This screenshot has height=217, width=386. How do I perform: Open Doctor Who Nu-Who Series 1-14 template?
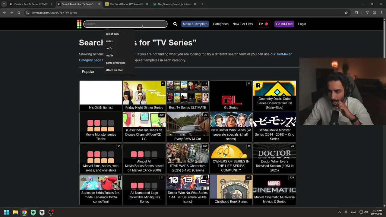188,190
